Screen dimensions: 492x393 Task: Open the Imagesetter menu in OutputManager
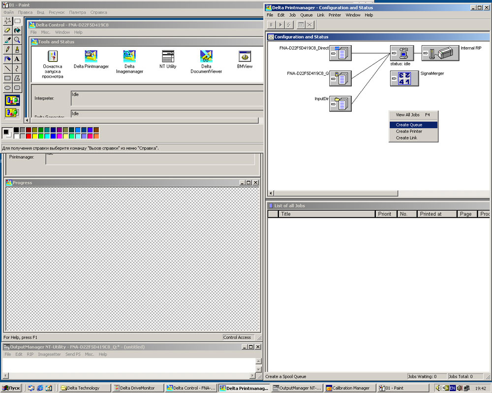point(49,354)
